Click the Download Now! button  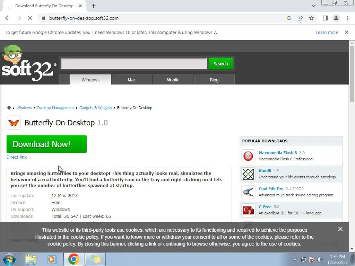(x=47, y=144)
